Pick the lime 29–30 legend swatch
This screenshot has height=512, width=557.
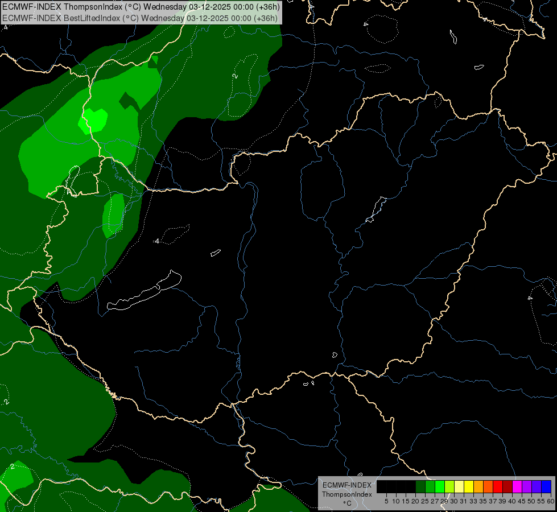tap(449, 486)
